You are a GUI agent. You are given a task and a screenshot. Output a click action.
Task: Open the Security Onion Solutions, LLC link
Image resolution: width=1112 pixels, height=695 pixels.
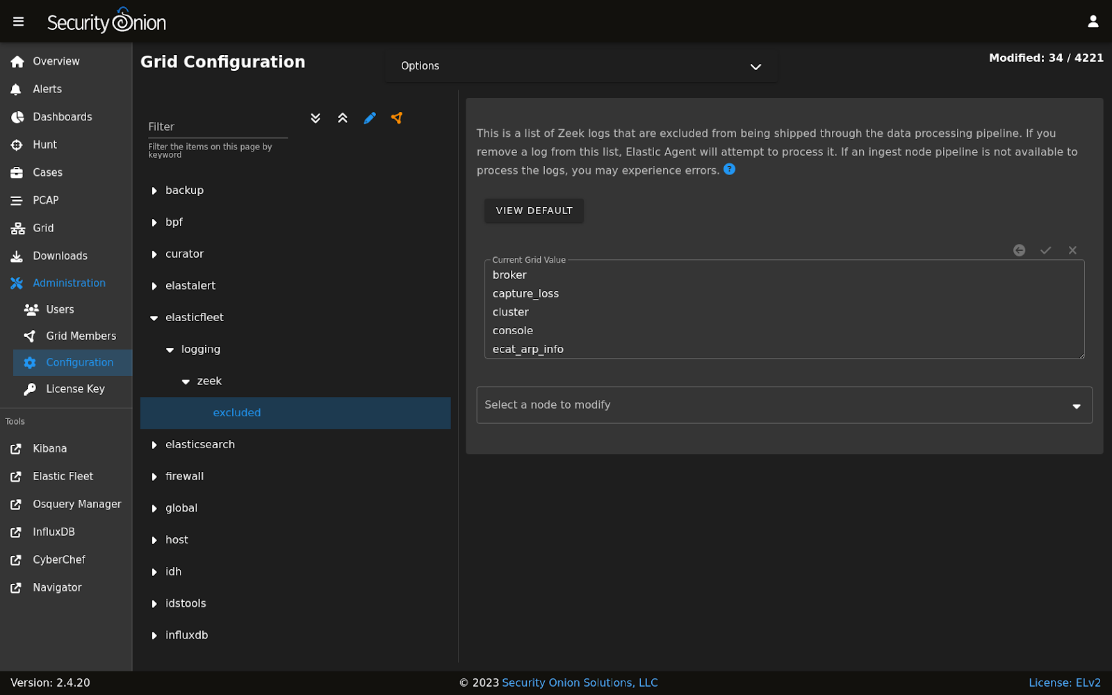click(x=580, y=682)
